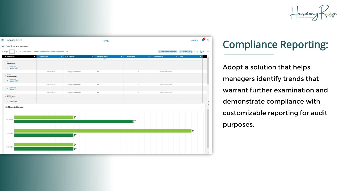Click the export report icon
The height and width of the screenshot is (191, 341).
point(201,52)
